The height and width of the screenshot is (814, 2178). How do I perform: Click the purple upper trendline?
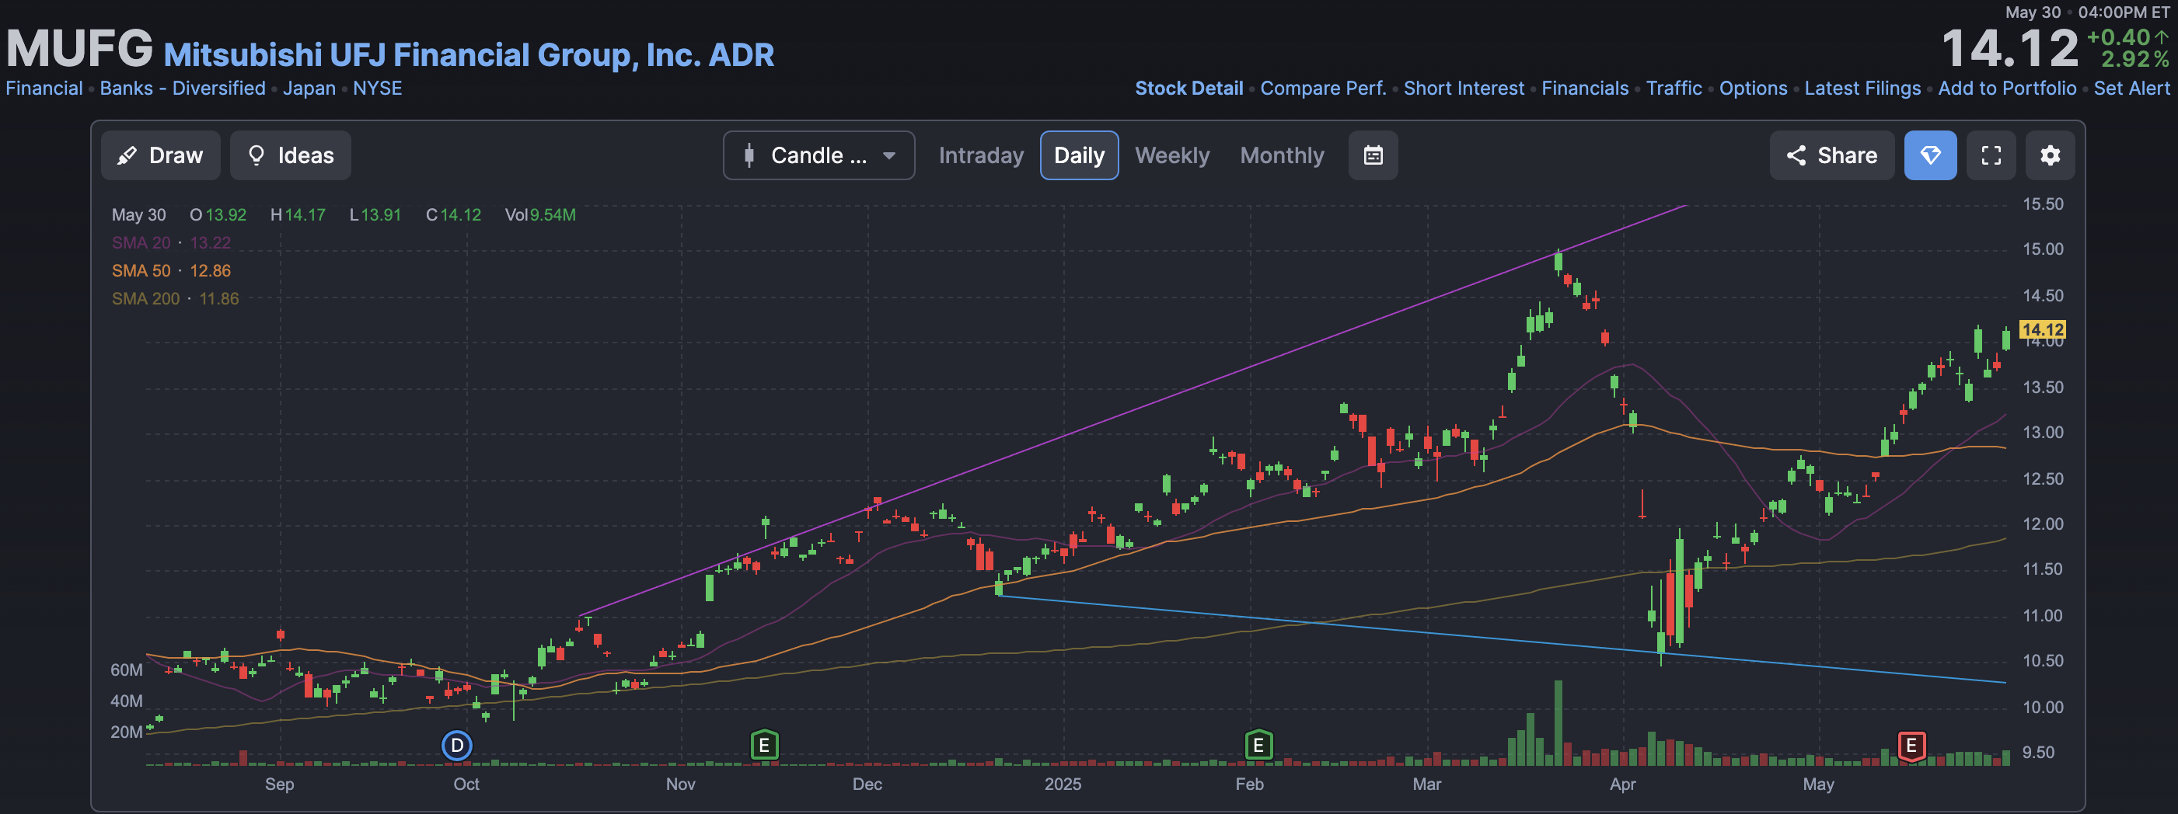coord(1133,410)
